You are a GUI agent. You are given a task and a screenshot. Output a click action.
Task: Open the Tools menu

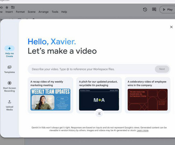(x=55, y=12)
